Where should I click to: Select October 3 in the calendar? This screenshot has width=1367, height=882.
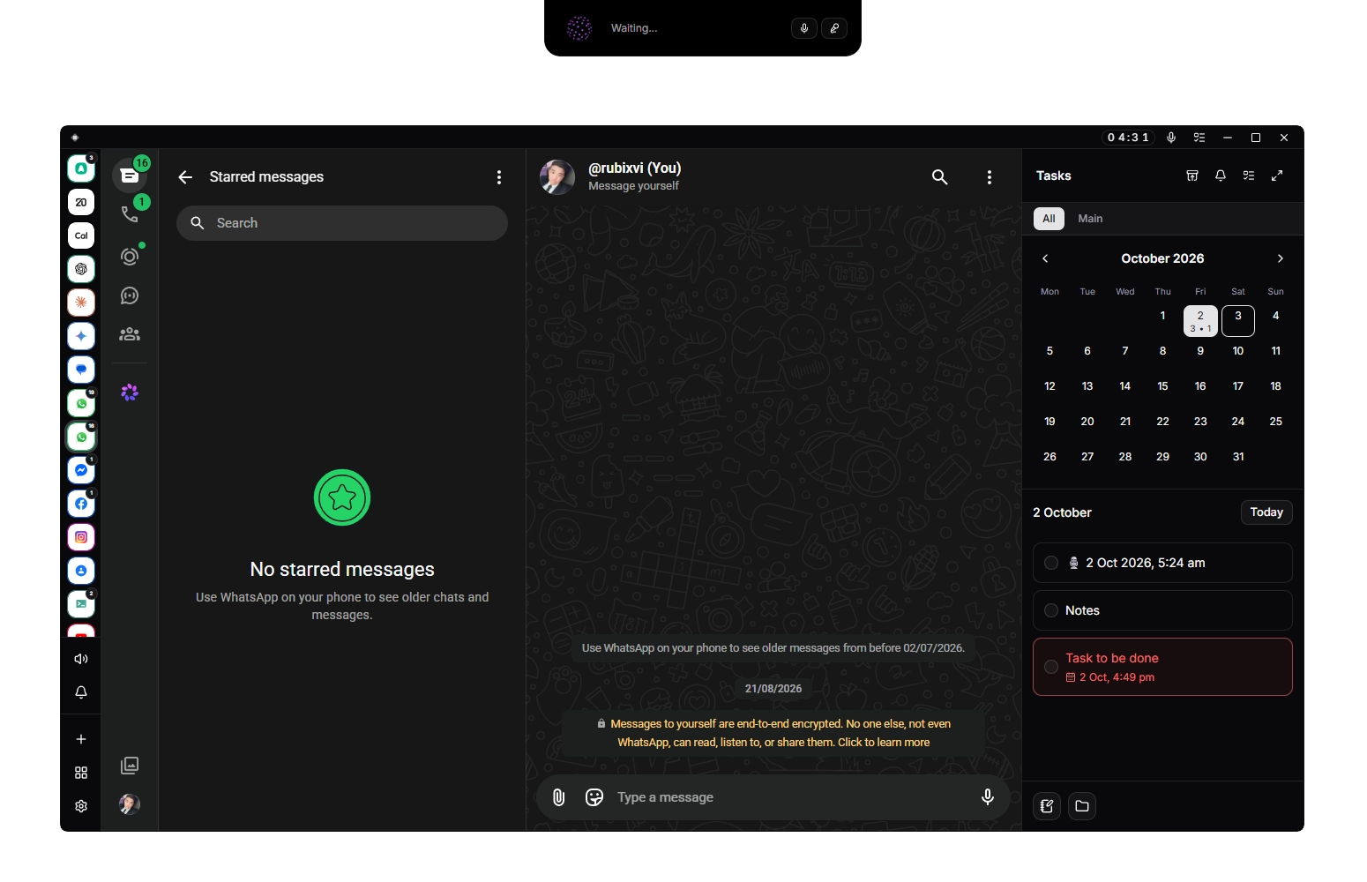tap(1238, 321)
